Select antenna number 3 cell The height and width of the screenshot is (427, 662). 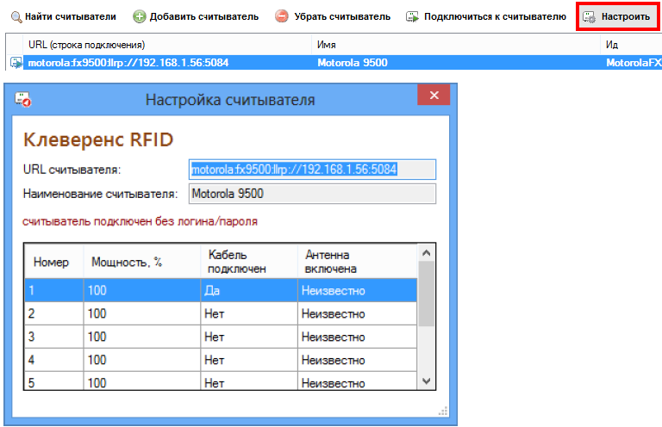[54, 337]
